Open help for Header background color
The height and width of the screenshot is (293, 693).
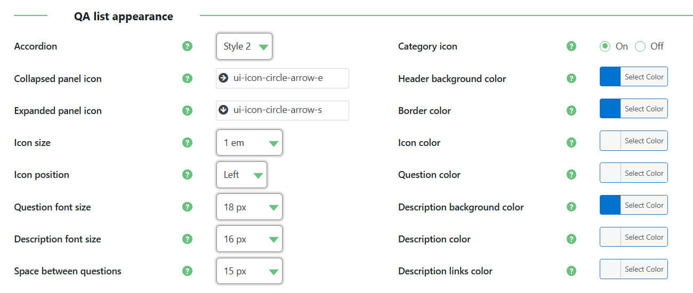(x=571, y=78)
